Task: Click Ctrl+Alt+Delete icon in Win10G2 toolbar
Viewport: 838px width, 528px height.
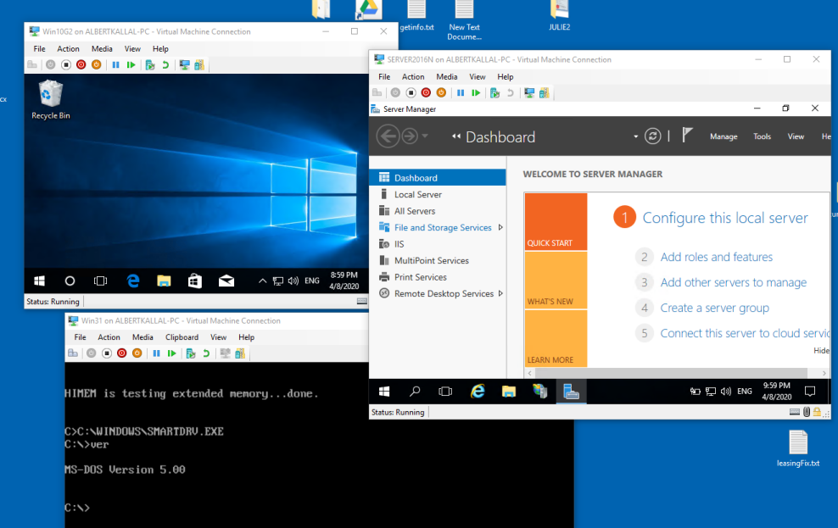Action: pos(32,64)
